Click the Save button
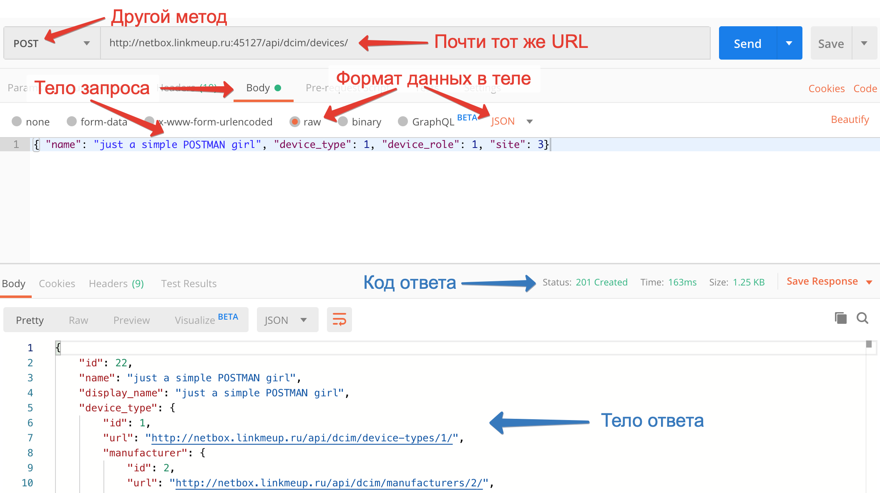This screenshot has width=880, height=493. pos(831,43)
